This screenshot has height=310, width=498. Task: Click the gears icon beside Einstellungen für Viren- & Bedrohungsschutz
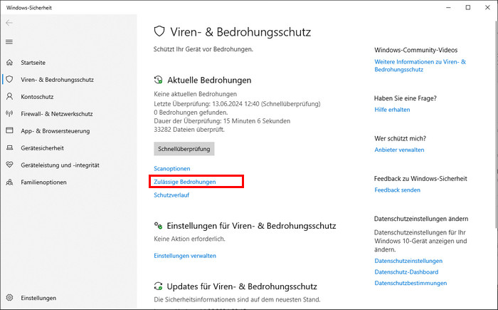158,226
